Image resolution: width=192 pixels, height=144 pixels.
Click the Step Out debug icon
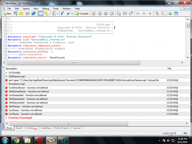coord(131,14)
